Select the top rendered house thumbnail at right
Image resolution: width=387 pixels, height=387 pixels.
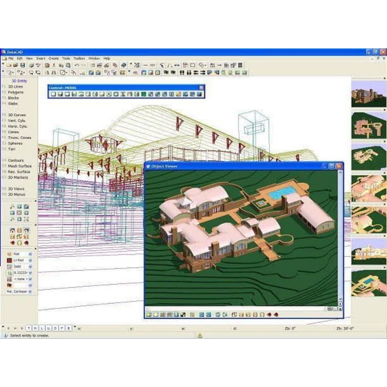tap(368, 94)
